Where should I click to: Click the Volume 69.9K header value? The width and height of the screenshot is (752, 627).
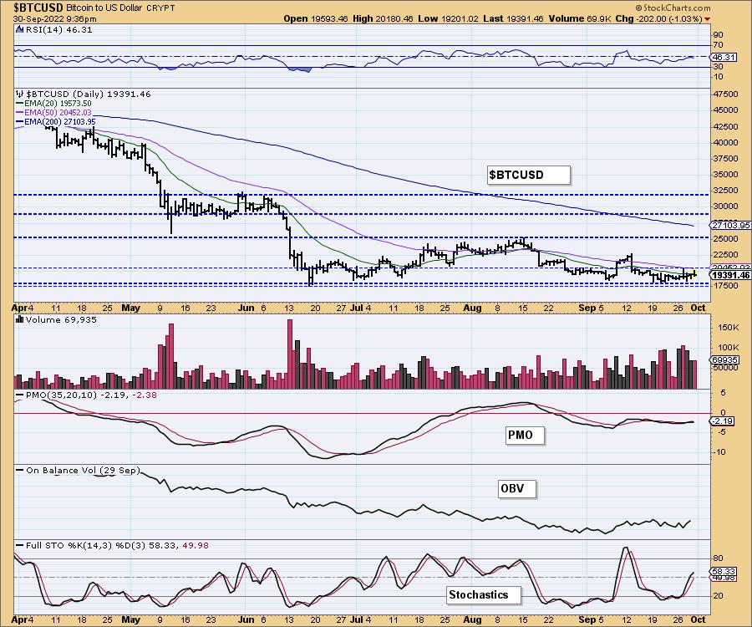pyautogui.click(x=580, y=18)
